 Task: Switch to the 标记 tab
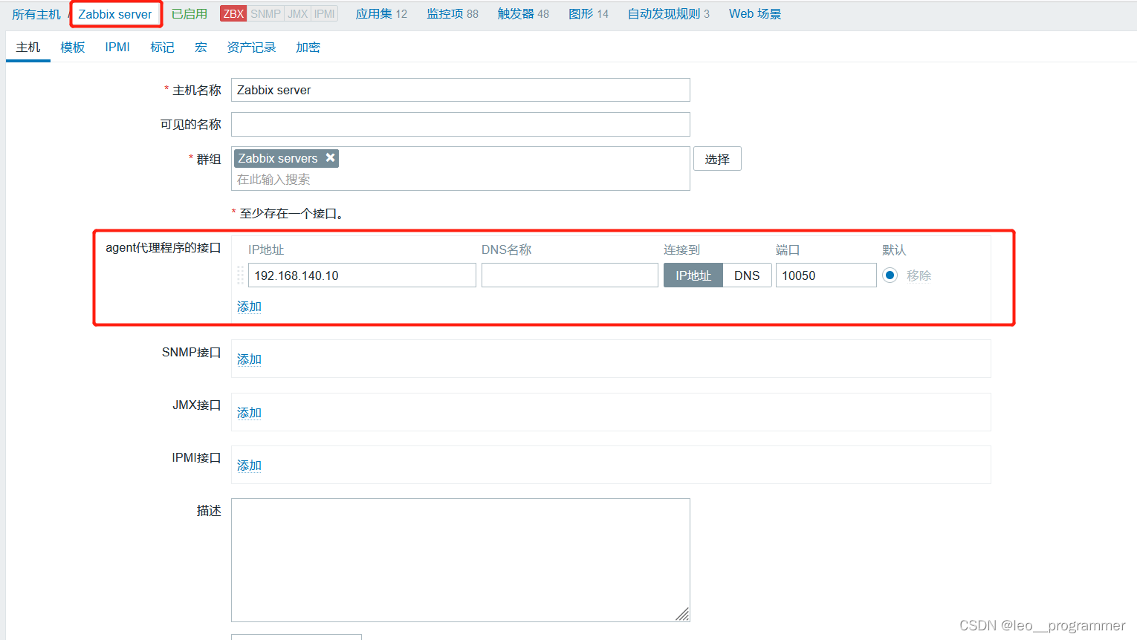(x=162, y=48)
